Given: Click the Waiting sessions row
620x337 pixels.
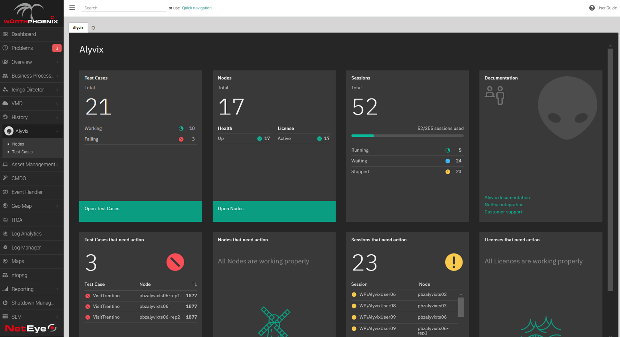Looking at the screenshot, I should click(407, 161).
